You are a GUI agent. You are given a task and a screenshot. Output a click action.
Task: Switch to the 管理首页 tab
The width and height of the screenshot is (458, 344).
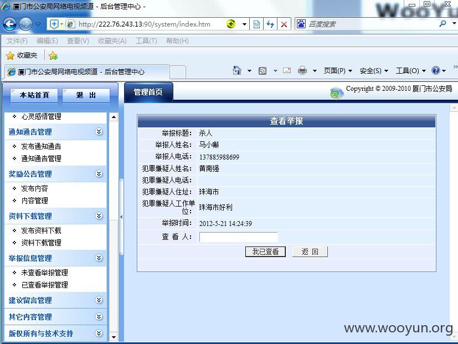148,93
